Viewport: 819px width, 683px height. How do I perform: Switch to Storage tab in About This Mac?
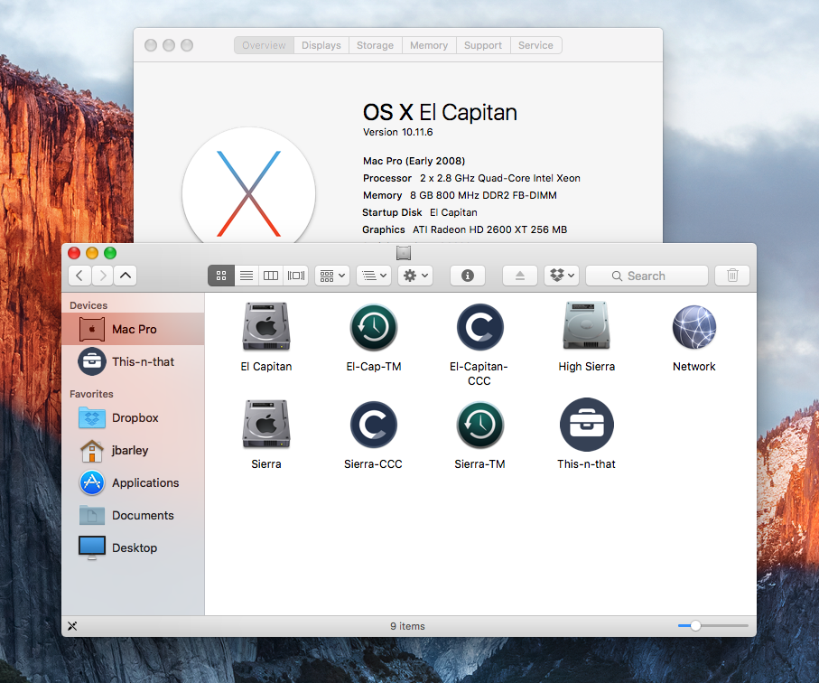point(375,45)
